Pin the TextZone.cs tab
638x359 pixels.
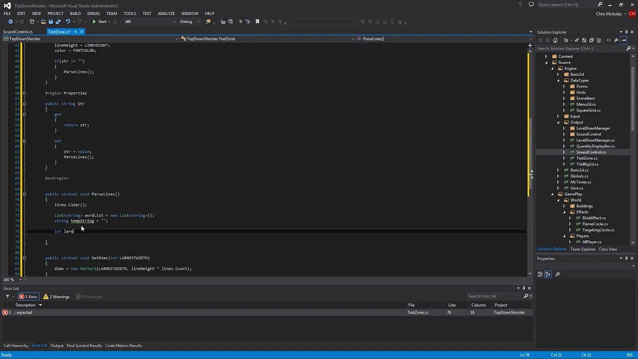point(75,32)
